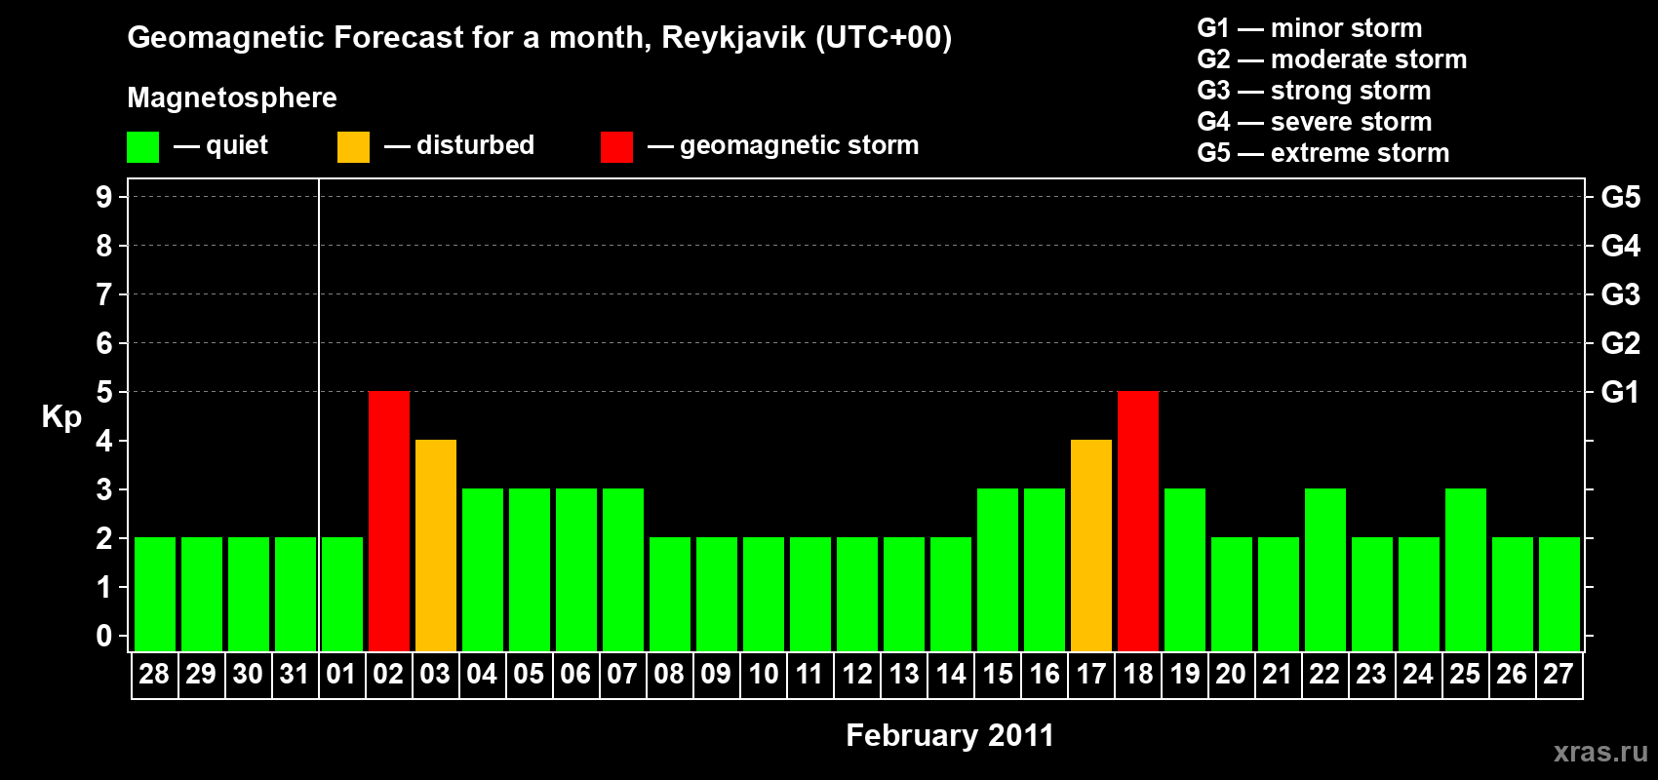The height and width of the screenshot is (780, 1658).
Task: Click the date label 26 on the axis
Action: click(x=1512, y=674)
